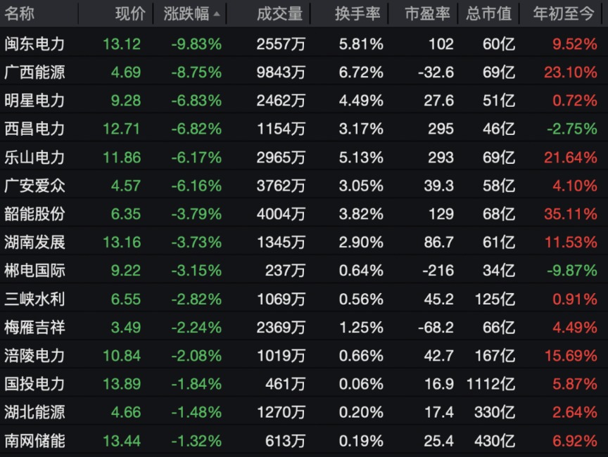Select the 广西能源 stock name
Screen dimensions: 608x457
pos(34,72)
